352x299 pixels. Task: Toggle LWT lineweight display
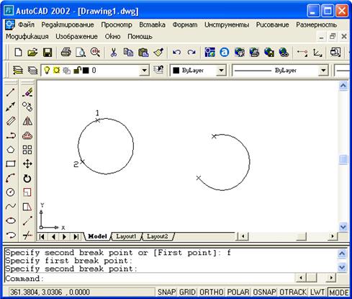click(317, 292)
